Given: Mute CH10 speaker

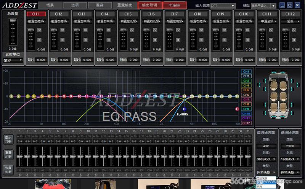Looking at the screenshot, I should pos(247,40).
